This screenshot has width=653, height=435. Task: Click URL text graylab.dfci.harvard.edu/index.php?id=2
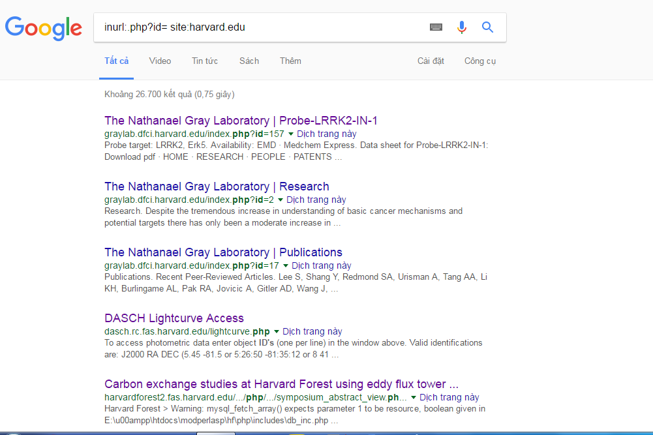pos(189,200)
